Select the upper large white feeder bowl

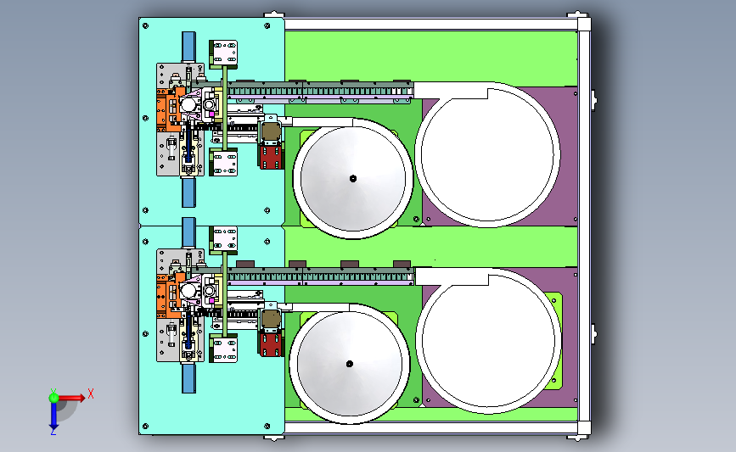pyautogui.click(x=487, y=154)
